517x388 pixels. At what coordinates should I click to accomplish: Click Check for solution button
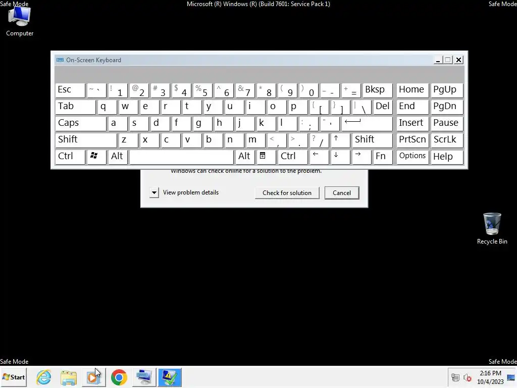[x=287, y=193]
